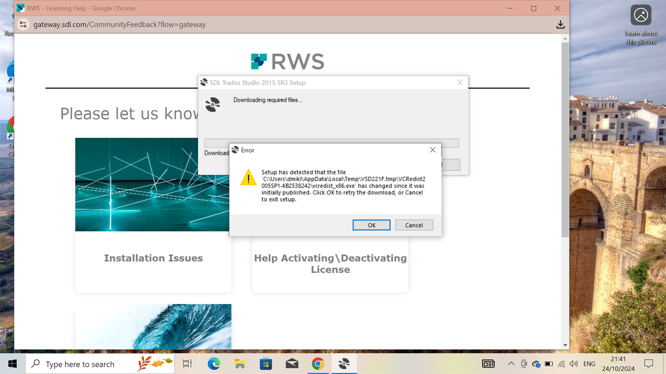Switch to SDL Trados Setup on the taskbar
The width and height of the screenshot is (666, 374).
344,364
